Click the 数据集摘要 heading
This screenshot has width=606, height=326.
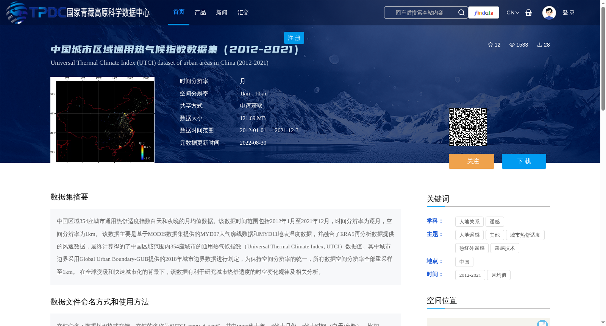pyautogui.click(x=69, y=197)
